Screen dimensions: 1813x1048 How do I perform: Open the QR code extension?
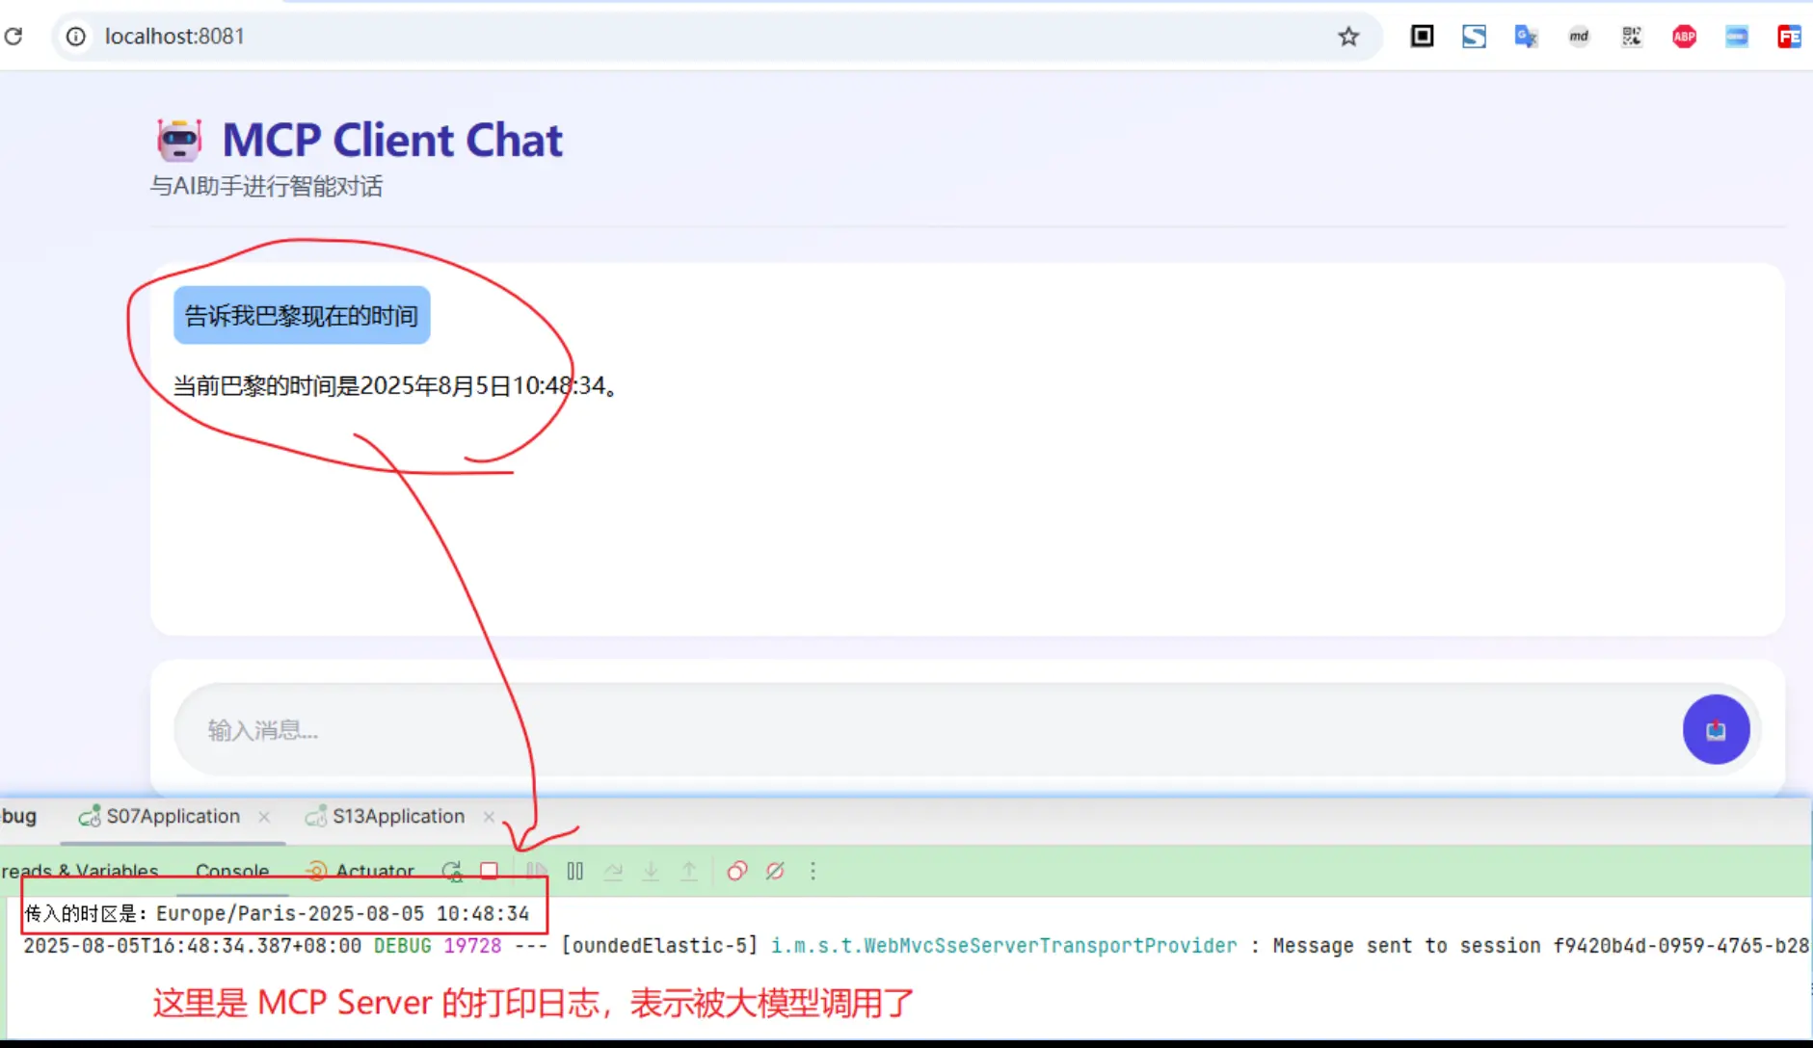[x=1631, y=37]
